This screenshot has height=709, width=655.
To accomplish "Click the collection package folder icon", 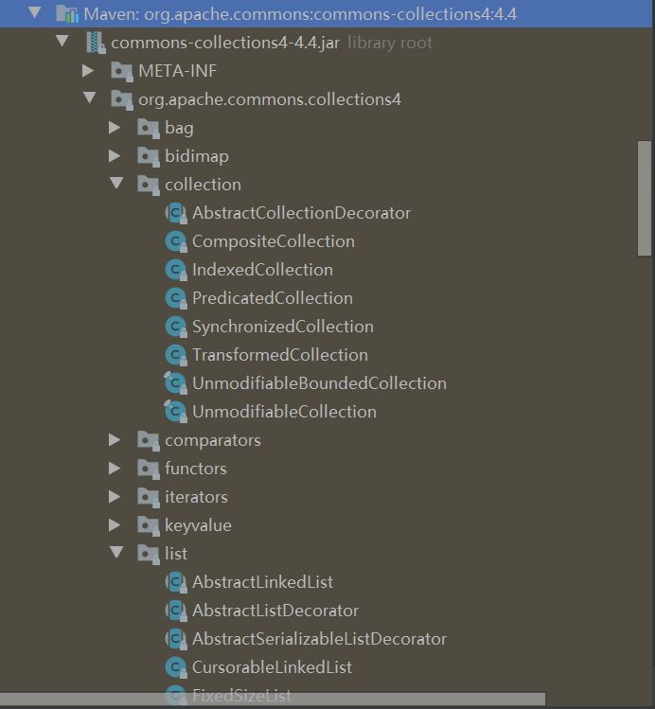I will click(149, 186).
